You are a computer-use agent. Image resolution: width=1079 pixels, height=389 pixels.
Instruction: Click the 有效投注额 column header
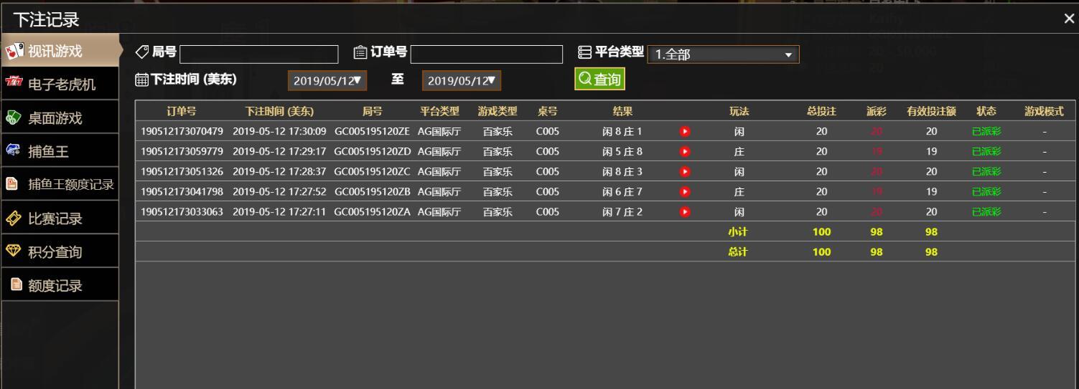point(931,111)
